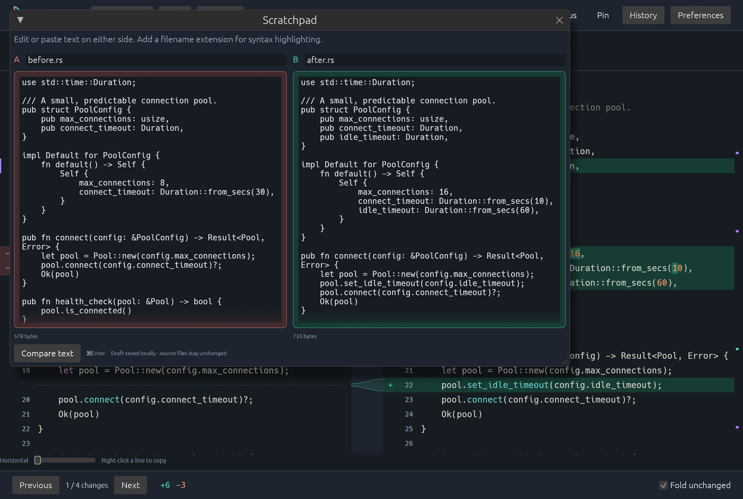Click the Horizontal scroll slider handle

38,460
